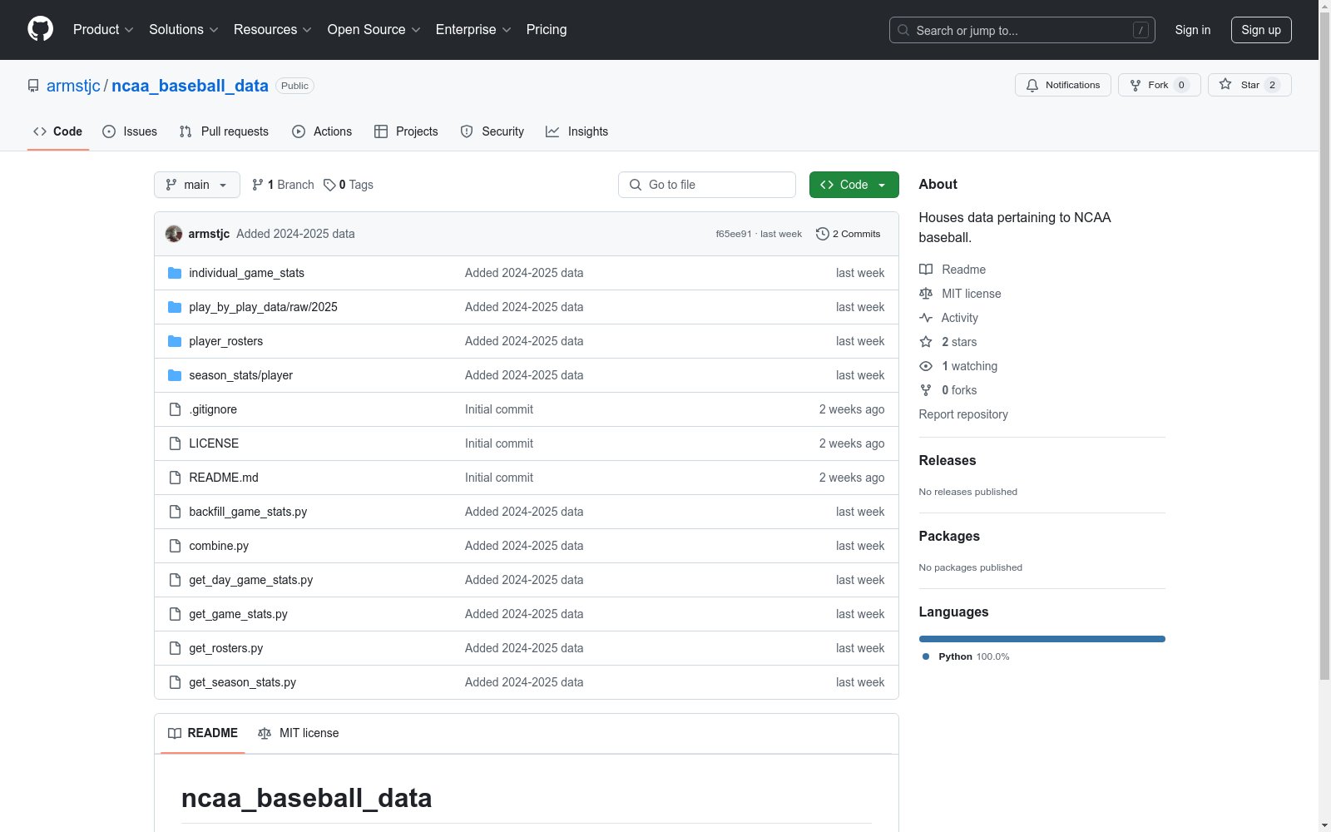Switch to MIT license tab in README panel
The width and height of the screenshot is (1331, 832).
coord(299,733)
